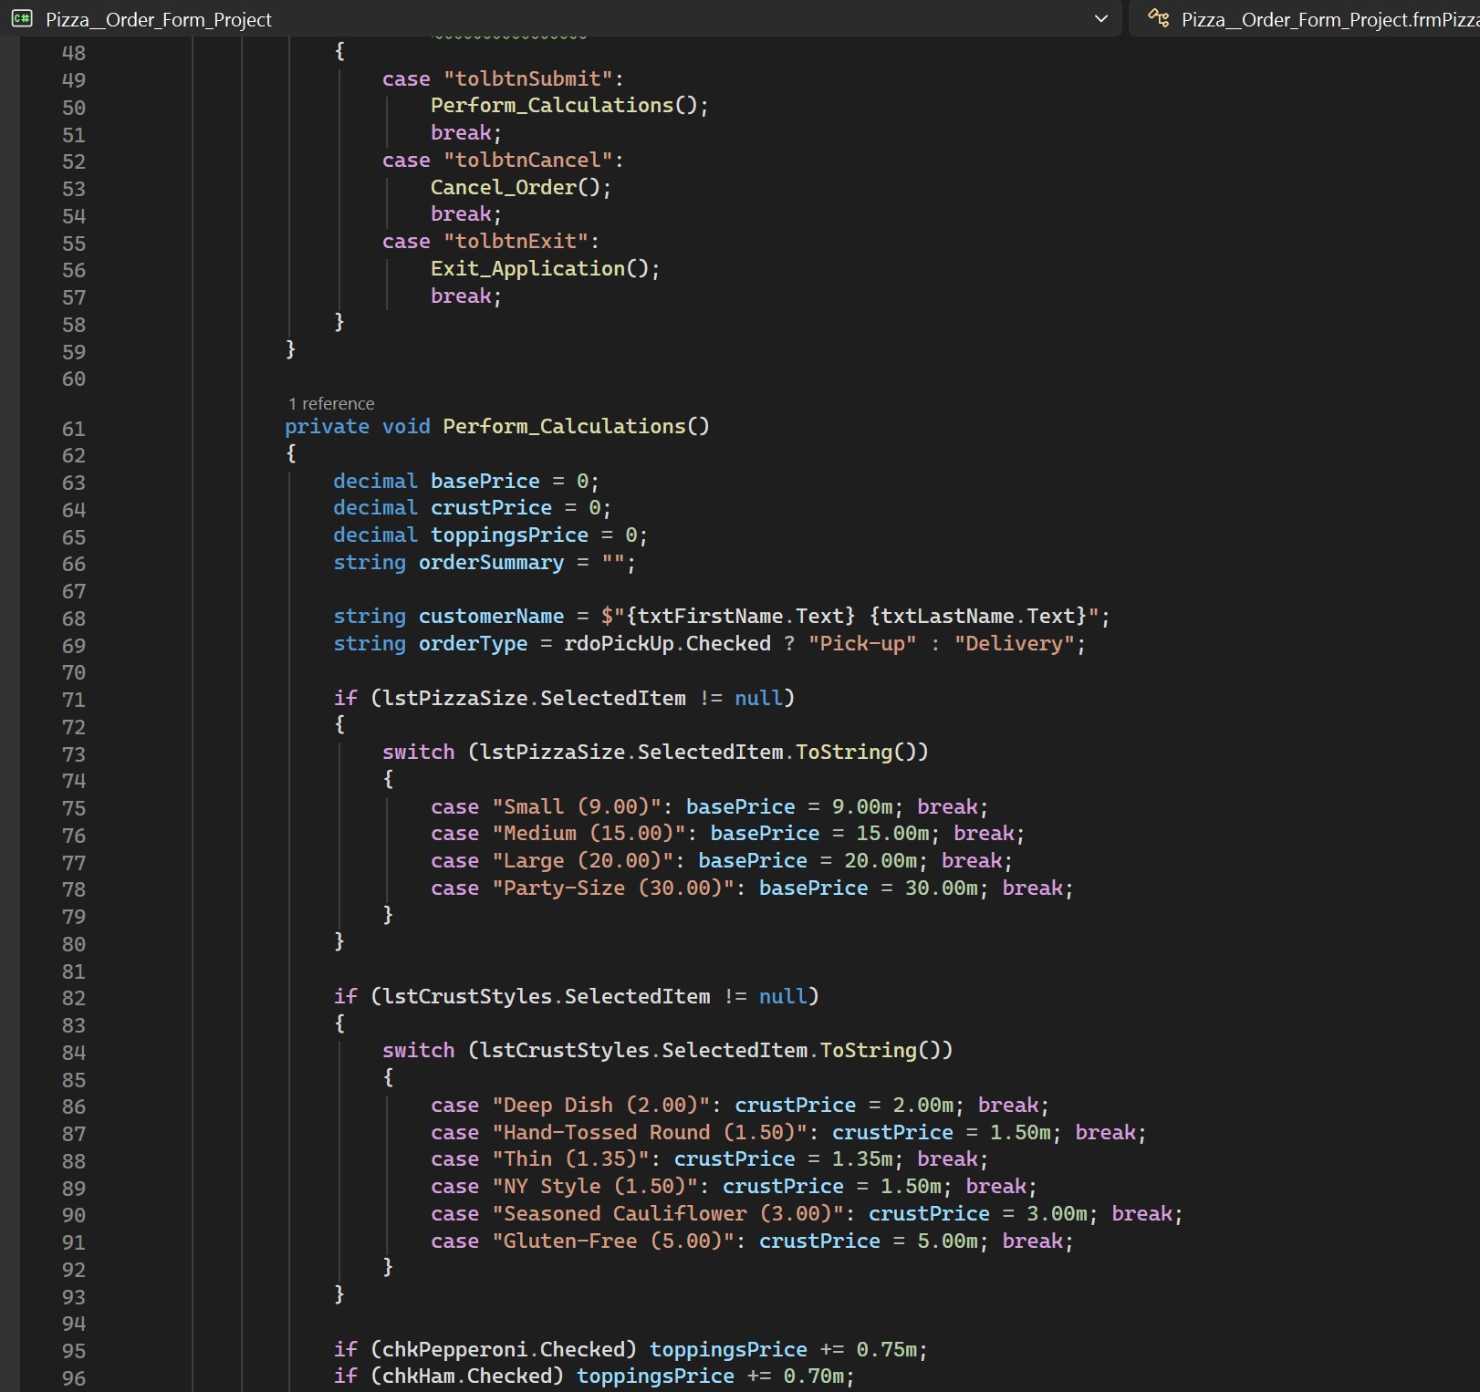Click line number 61 in the gutter

coord(75,428)
